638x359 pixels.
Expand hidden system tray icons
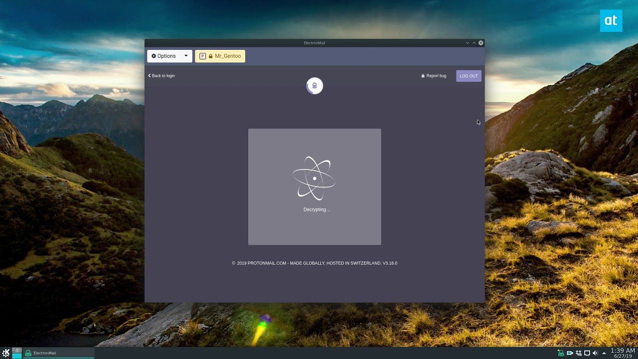click(604, 353)
